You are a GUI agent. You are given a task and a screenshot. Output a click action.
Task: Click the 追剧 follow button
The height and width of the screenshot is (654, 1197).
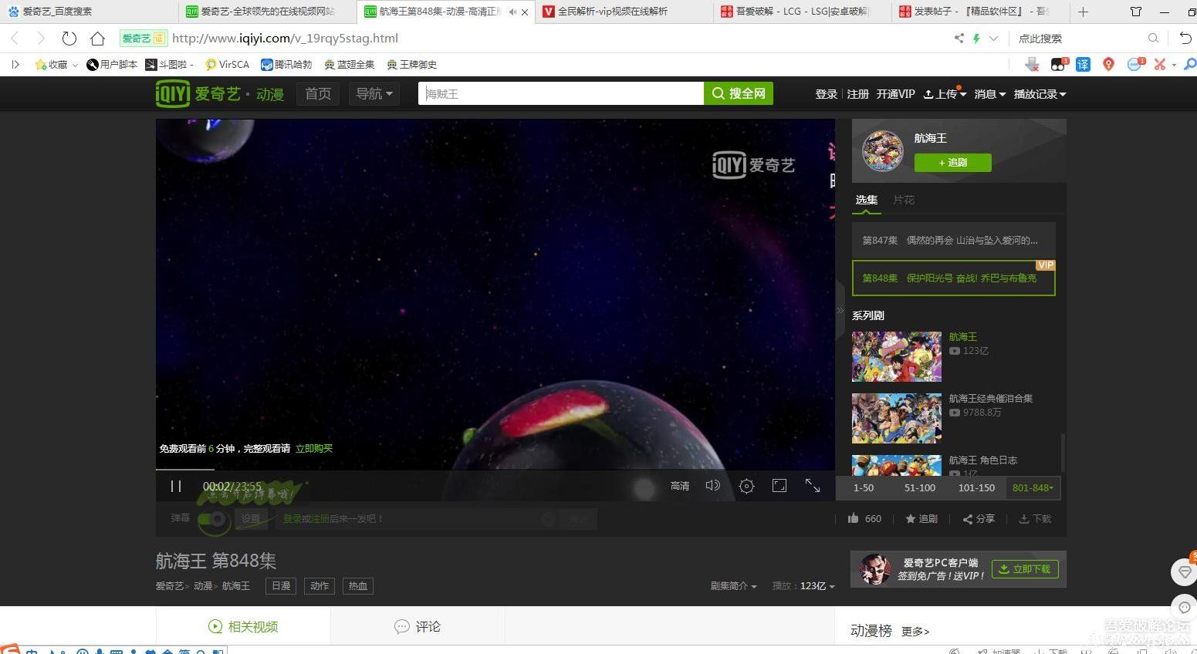(952, 162)
